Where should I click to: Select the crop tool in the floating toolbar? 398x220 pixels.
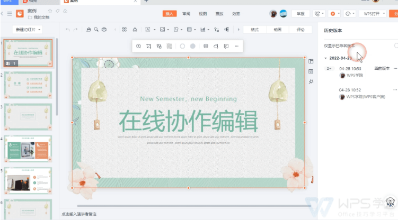pos(149,47)
